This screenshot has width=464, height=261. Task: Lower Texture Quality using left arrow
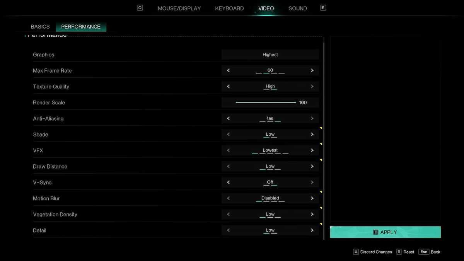[228, 86]
